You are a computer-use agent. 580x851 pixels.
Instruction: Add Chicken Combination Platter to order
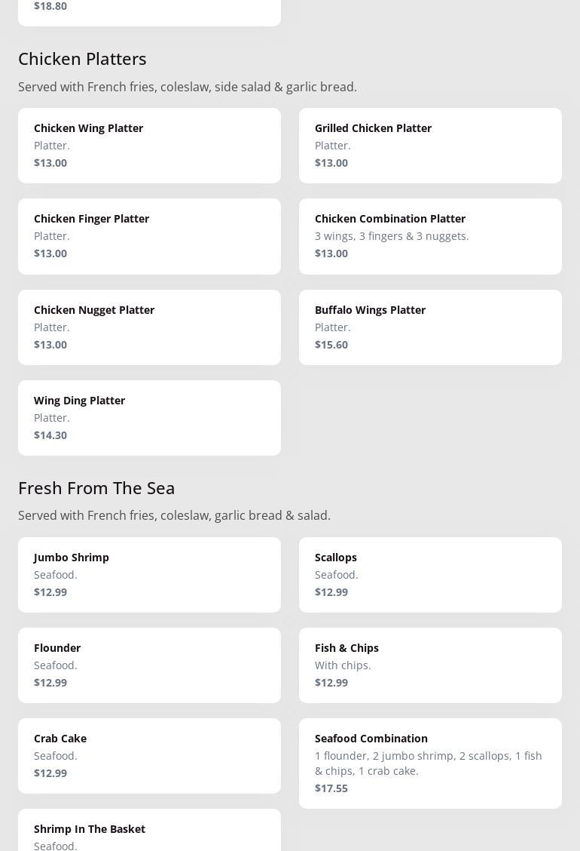[x=430, y=235]
